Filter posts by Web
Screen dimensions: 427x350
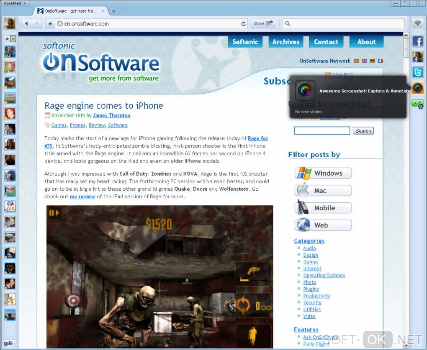coord(323,225)
